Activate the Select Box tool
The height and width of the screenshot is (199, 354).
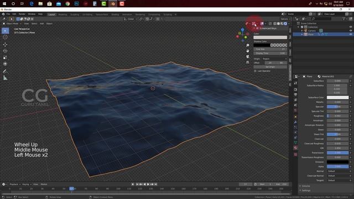[x=5, y=30]
